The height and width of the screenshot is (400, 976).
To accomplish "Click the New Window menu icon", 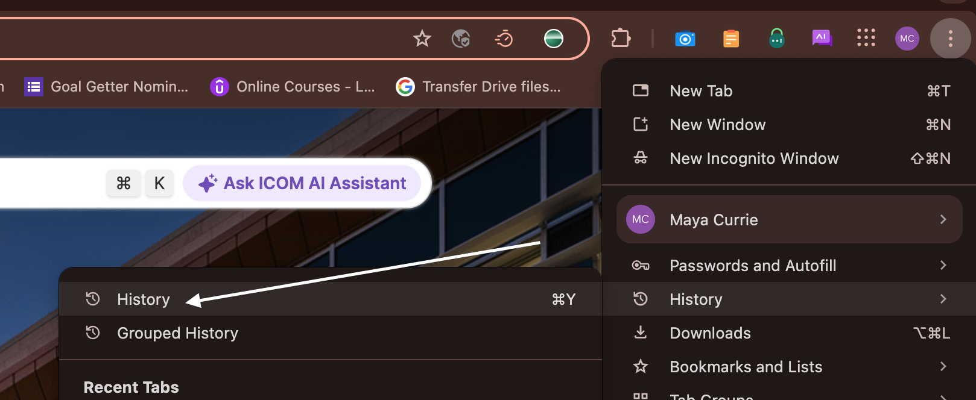I will point(641,125).
